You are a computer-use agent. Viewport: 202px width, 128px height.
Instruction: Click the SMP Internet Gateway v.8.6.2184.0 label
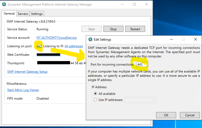[x=31, y=22]
